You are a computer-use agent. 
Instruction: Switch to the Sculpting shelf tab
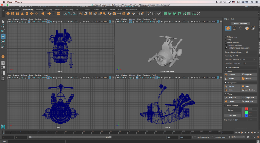39,10
